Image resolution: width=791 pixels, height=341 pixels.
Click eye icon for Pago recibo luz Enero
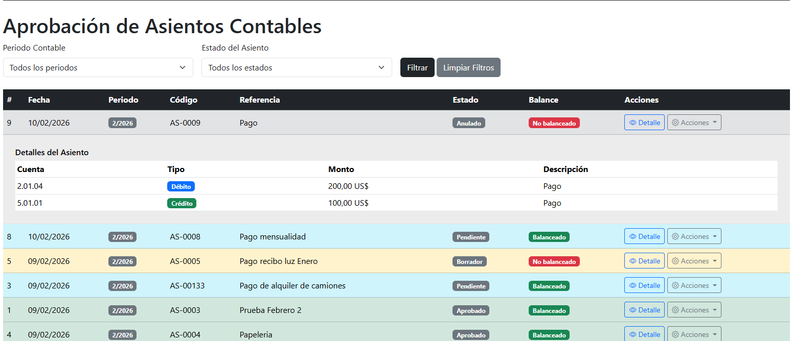pos(633,261)
